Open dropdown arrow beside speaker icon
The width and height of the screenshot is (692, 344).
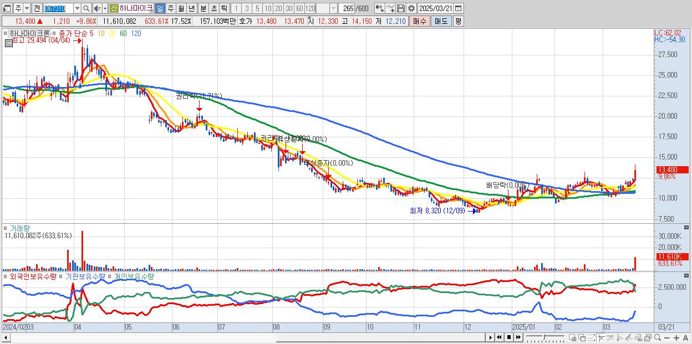tap(105, 8)
